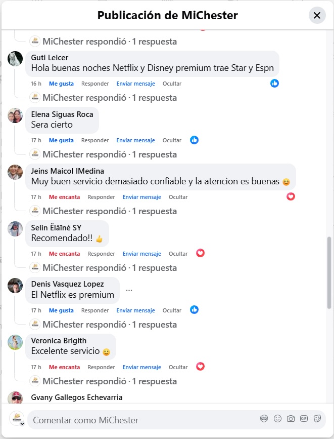Click Responder on Jeins Maicol's comment
334x439 pixels.
pos(101,197)
